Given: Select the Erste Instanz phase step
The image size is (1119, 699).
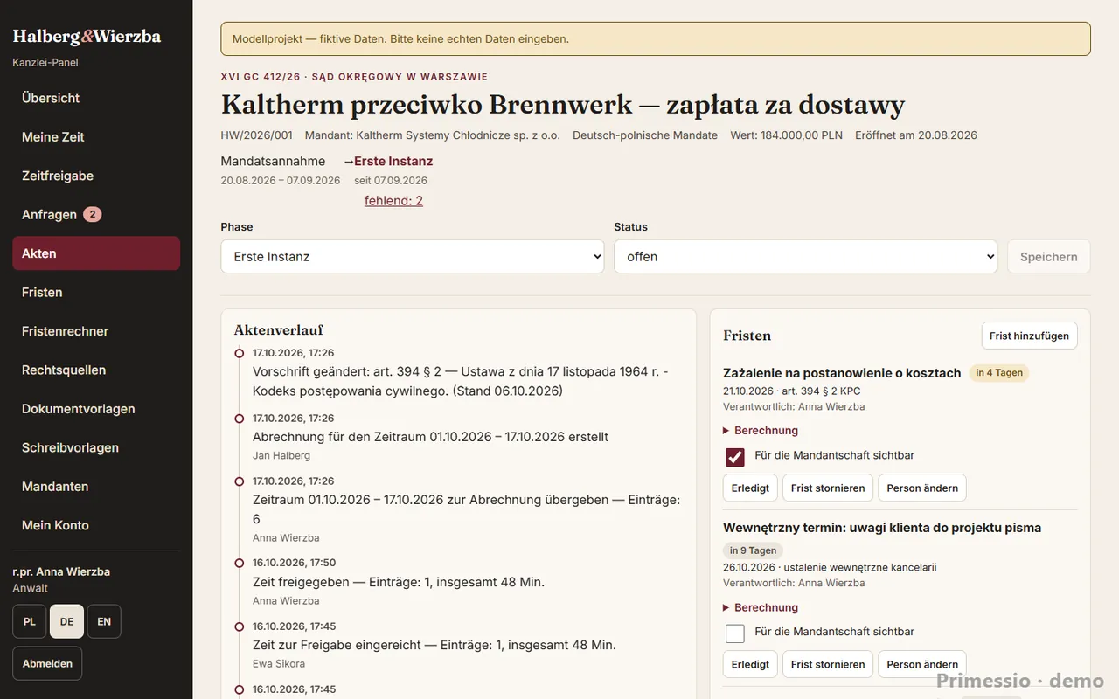Looking at the screenshot, I should pyautogui.click(x=393, y=161).
